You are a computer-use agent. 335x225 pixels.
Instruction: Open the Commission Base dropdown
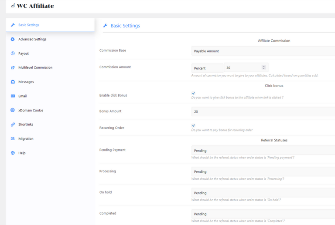point(263,51)
